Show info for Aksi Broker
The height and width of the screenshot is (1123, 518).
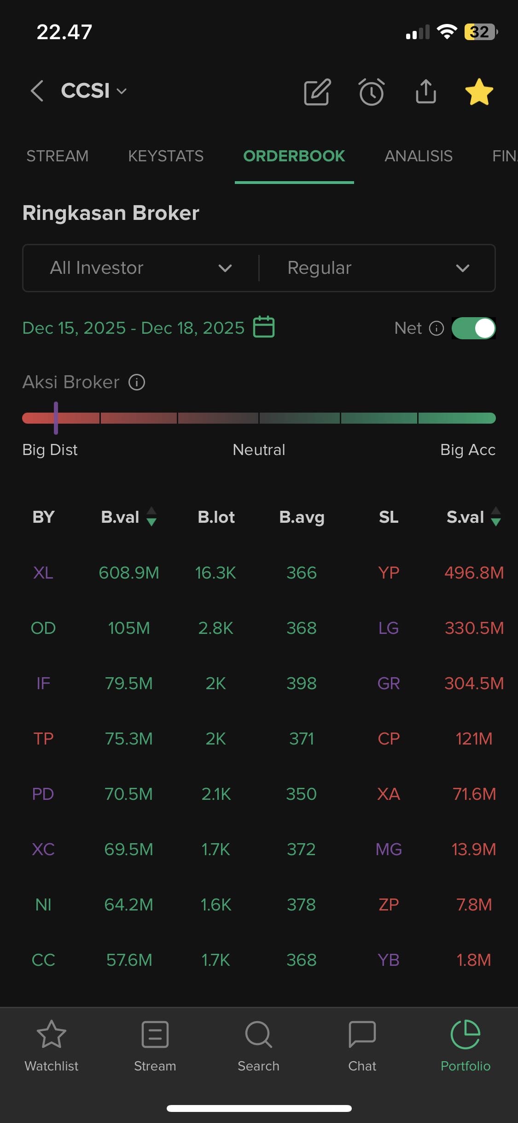coord(137,382)
